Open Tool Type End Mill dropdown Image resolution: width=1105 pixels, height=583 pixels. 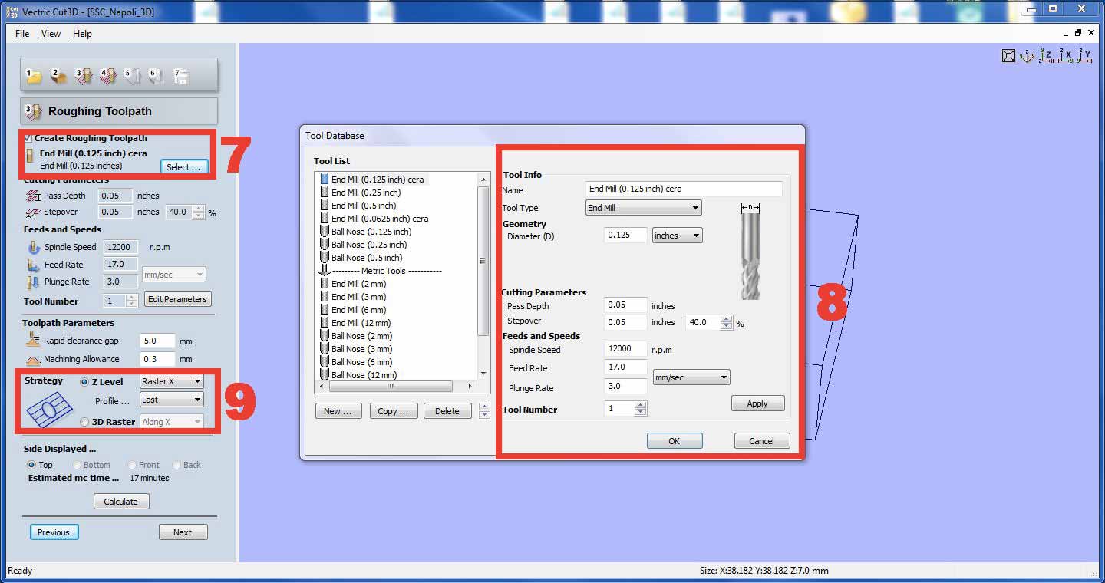(x=643, y=208)
